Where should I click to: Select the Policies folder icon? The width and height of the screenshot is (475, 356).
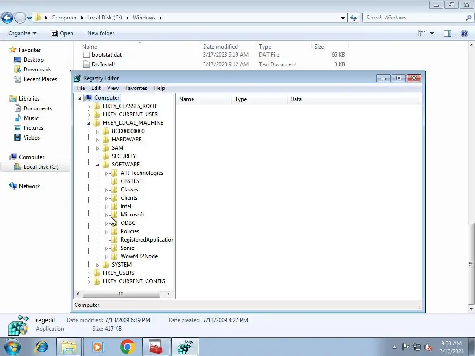coord(114,231)
